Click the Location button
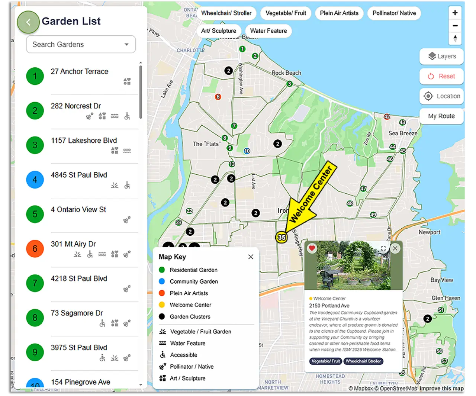 [441, 96]
